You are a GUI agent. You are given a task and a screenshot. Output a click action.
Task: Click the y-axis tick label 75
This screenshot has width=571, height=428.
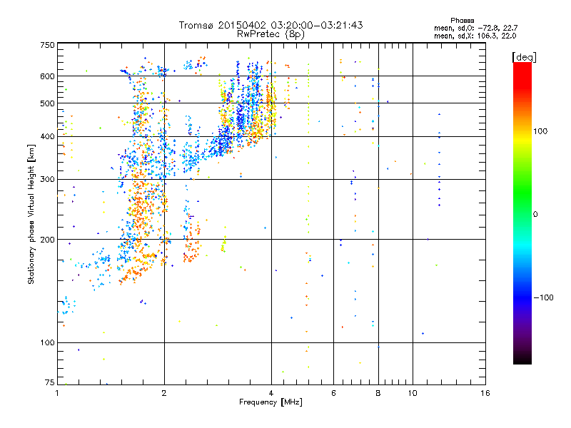pyautogui.click(x=50, y=382)
